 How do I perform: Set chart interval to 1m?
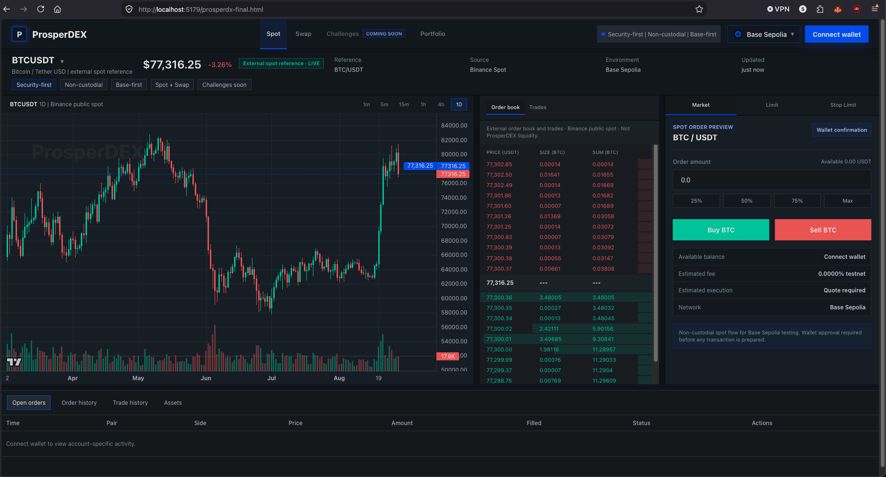click(366, 104)
